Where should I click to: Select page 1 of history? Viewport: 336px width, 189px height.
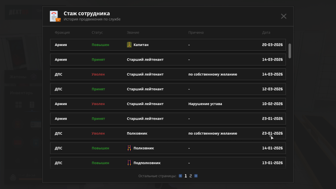(x=185, y=176)
